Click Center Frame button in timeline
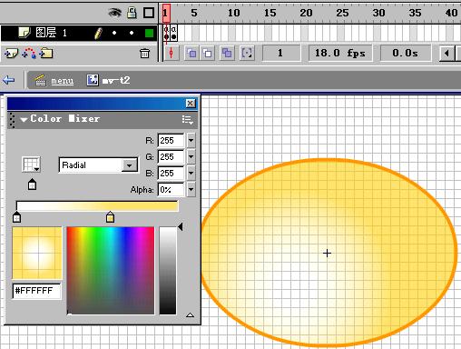Screen dimensions: 461x349 tap(172, 53)
